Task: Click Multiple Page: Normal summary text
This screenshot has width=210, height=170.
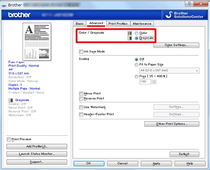Action: click(x=24, y=89)
